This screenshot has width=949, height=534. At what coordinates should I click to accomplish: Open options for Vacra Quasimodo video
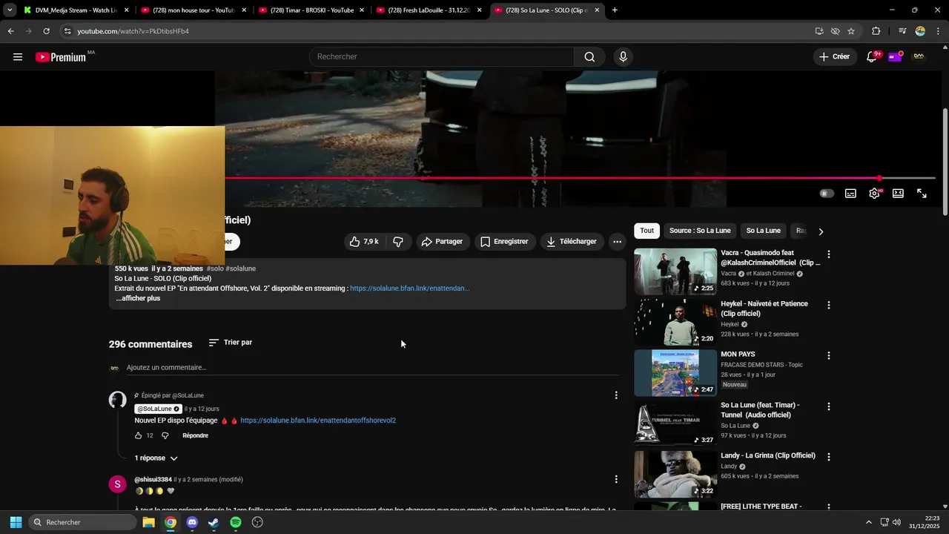(x=828, y=254)
